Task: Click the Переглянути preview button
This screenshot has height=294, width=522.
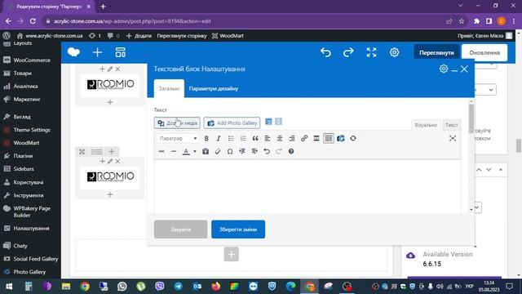Action: (436, 52)
